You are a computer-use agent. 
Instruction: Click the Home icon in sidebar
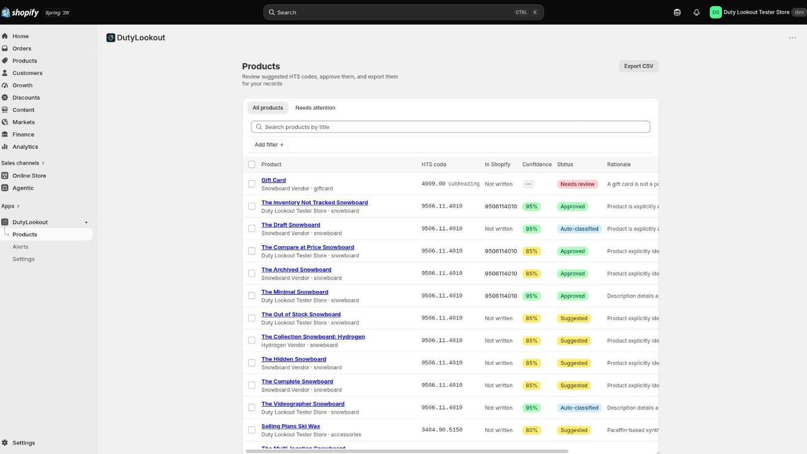click(5, 36)
